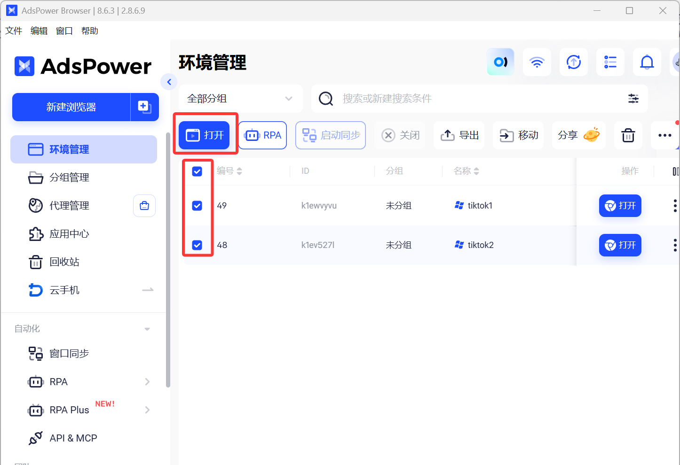Click the 未分组 cell for profile 48
680x465 pixels.
[399, 245]
